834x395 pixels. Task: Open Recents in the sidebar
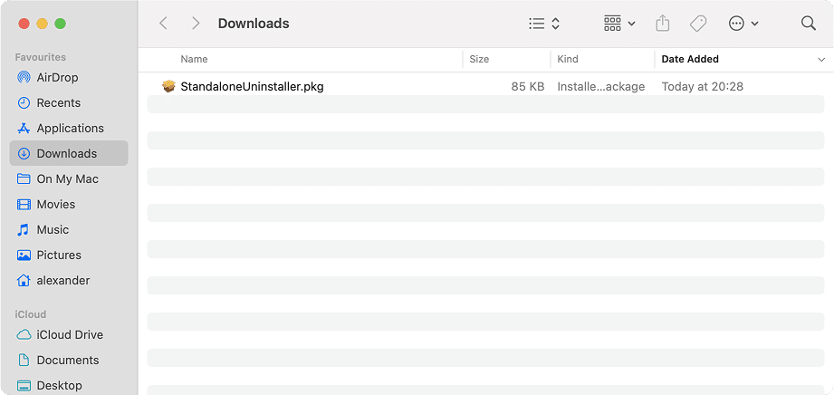click(69, 102)
